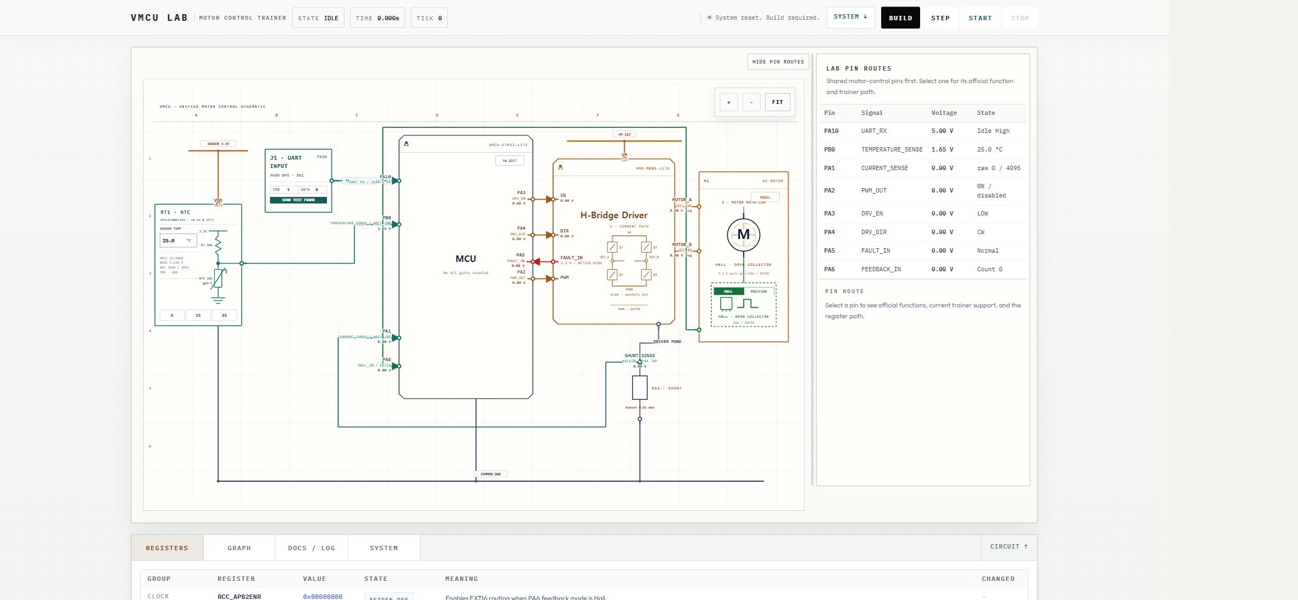
Task: Click the BUILD button
Action: [900, 18]
